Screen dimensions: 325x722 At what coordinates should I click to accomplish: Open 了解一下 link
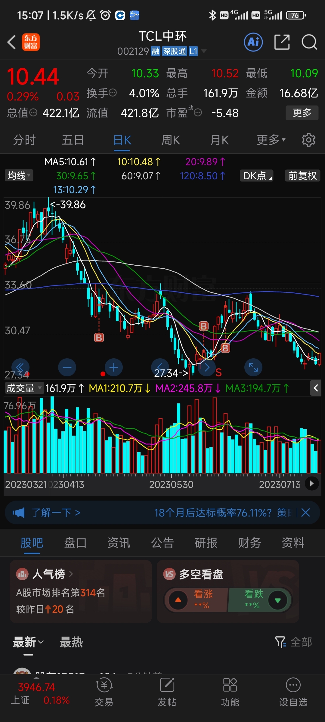56,513
